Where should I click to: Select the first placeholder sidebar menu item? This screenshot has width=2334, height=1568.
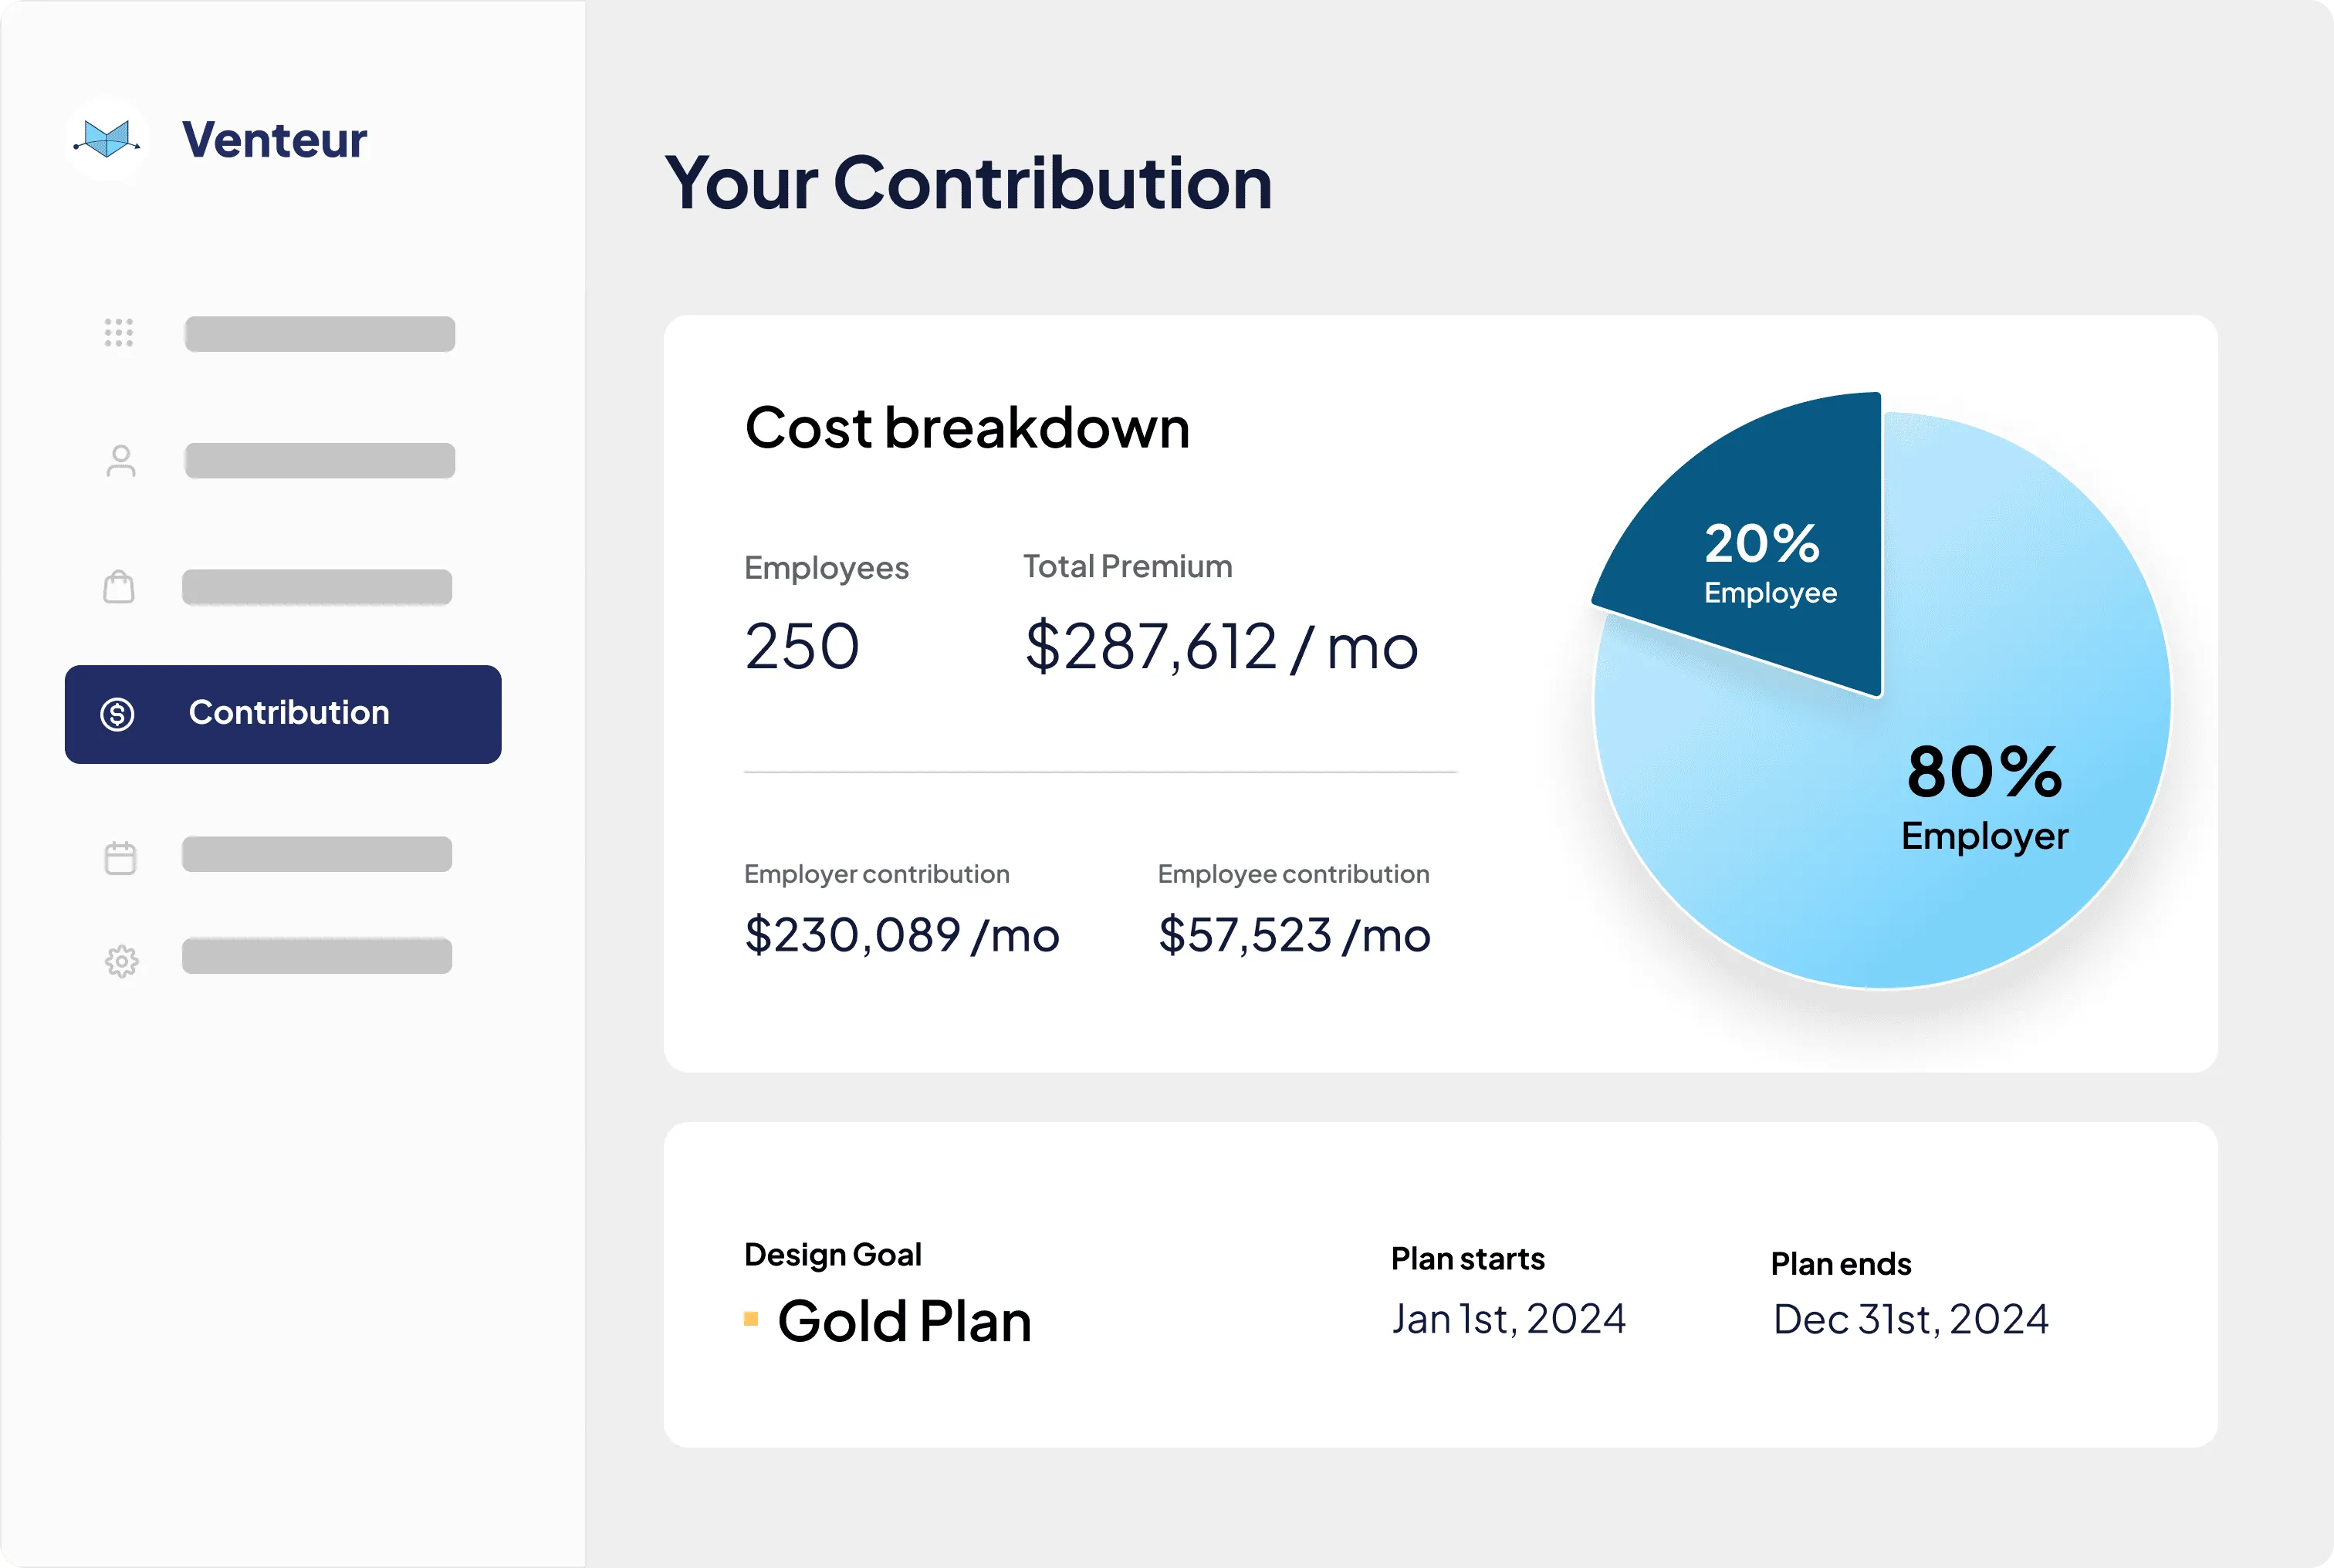[x=319, y=334]
